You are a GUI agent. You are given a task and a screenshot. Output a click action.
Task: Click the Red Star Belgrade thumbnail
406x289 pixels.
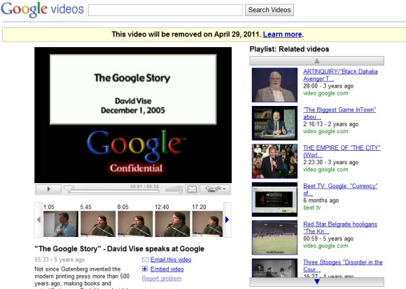click(x=274, y=237)
